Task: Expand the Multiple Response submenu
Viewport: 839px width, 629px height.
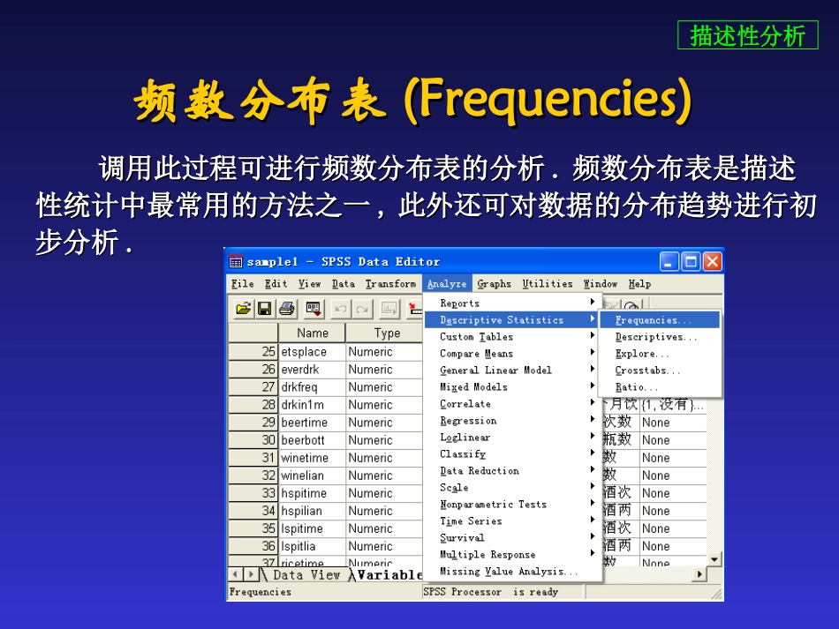Action: tap(513, 554)
